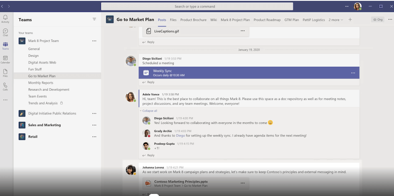Click the Go to Market Plan channel icon
The image size is (394, 196).
click(110, 19)
